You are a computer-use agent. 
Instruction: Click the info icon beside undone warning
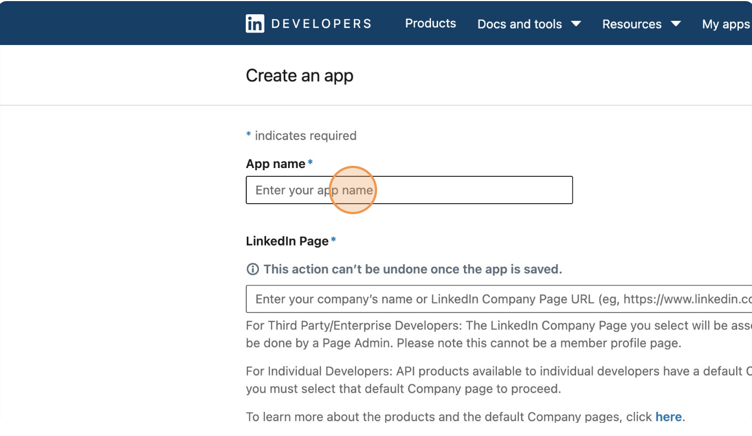pyautogui.click(x=252, y=269)
